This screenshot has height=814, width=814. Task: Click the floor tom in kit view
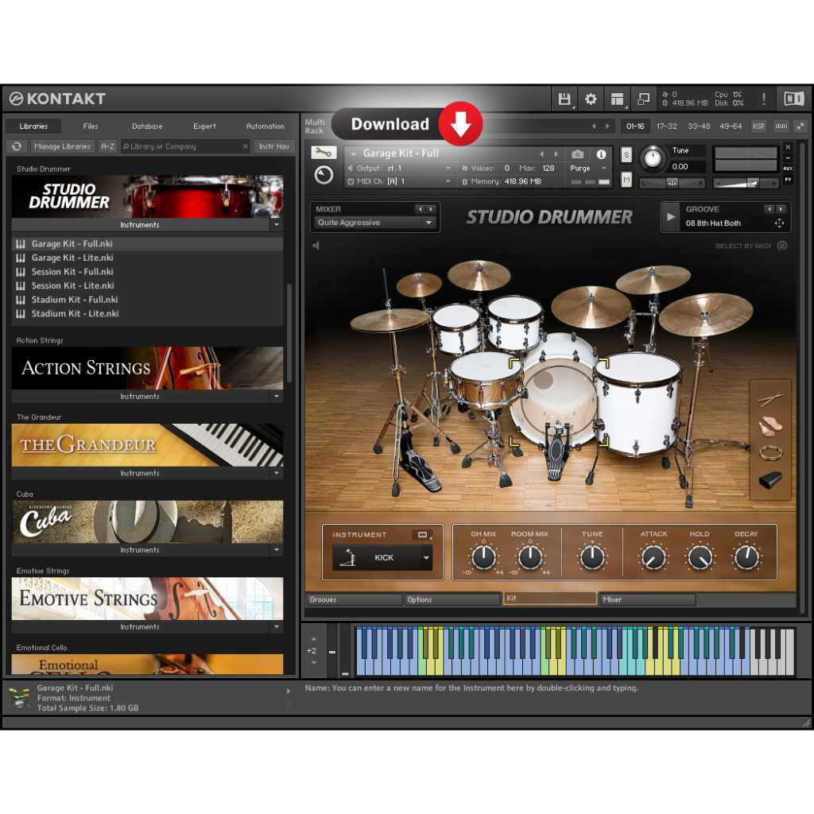637,403
